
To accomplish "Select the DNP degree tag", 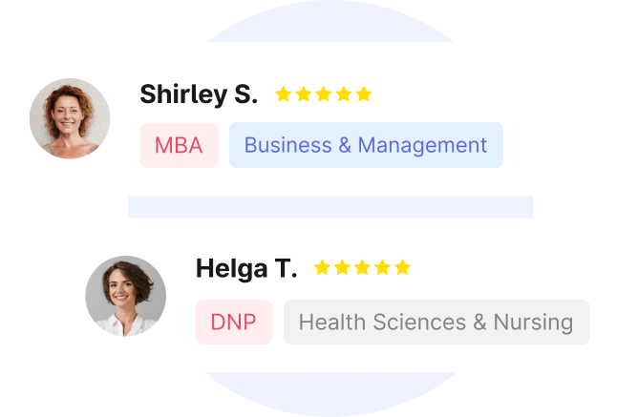I will click(234, 323).
